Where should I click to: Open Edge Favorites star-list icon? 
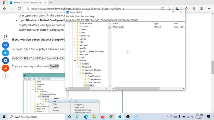(x=187, y=8)
